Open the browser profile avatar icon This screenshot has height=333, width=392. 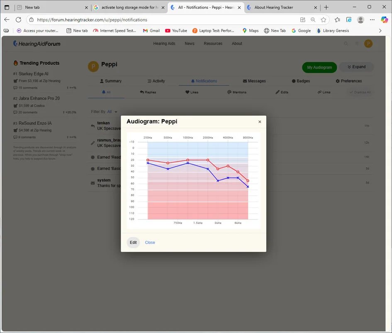tap(360, 20)
